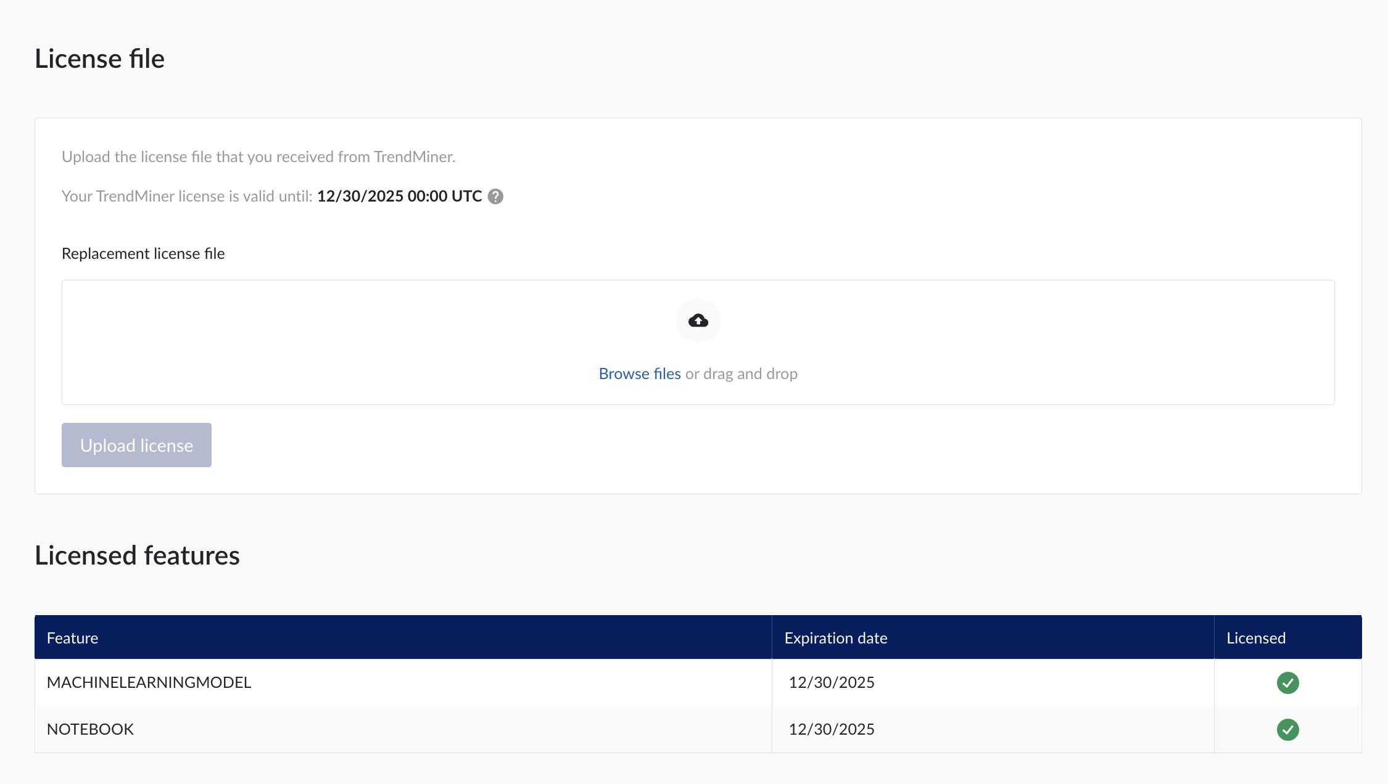The width and height of the screenshot is (1388, 784).
Task: Click the help question mark icon
Action: (495, 197)
